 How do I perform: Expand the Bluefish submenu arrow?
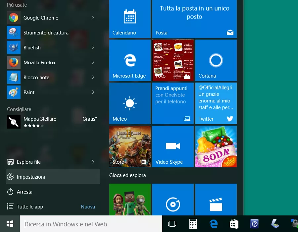[93, 47]
